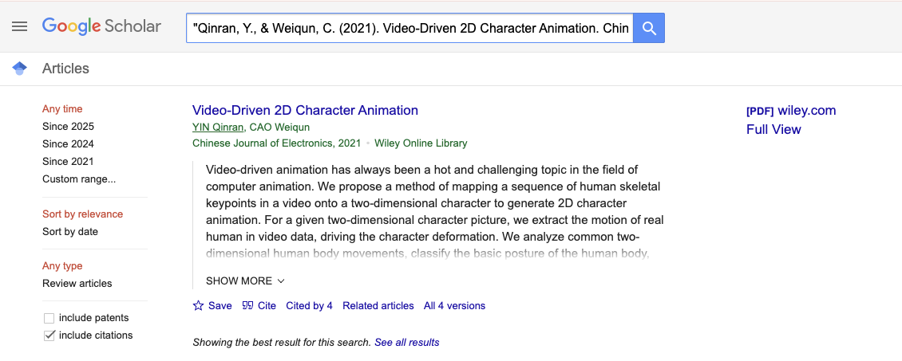Screen dimensions: 902x361
Task: Uncheck the include citations checkbox
Action: tap(49, 335)
